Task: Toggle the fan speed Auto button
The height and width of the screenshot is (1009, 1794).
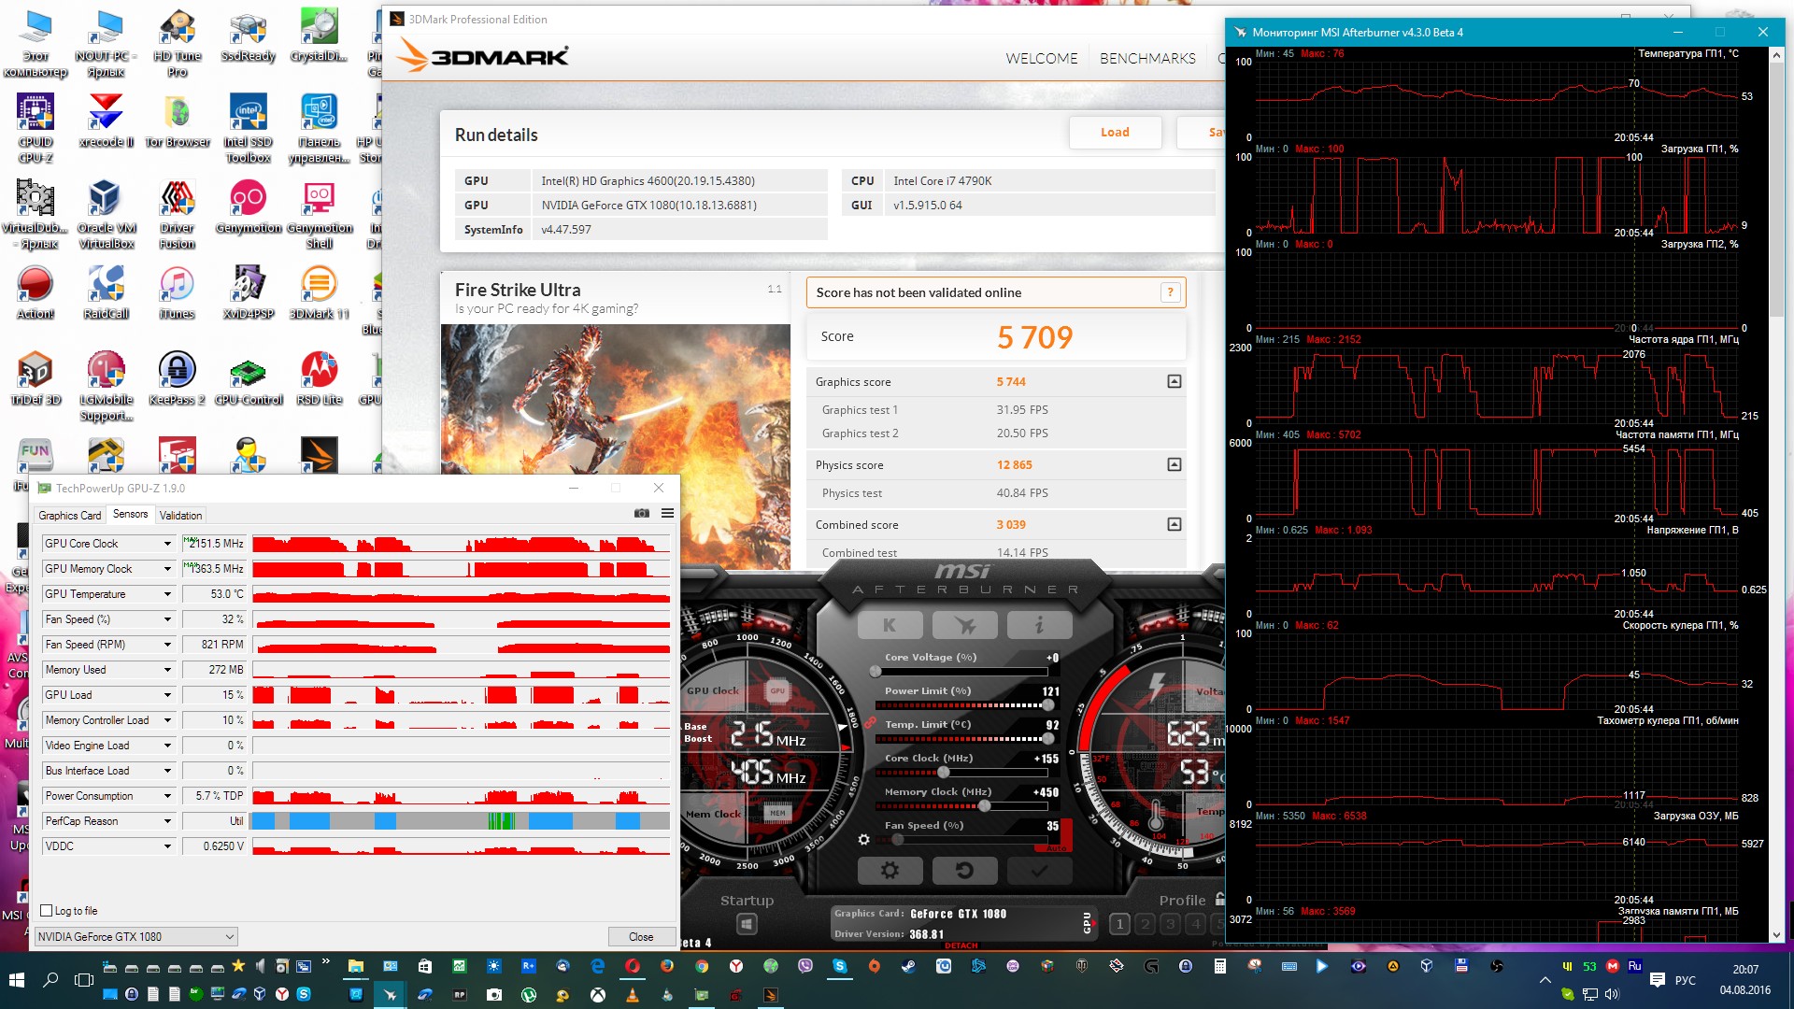Action: (1057, 847)
